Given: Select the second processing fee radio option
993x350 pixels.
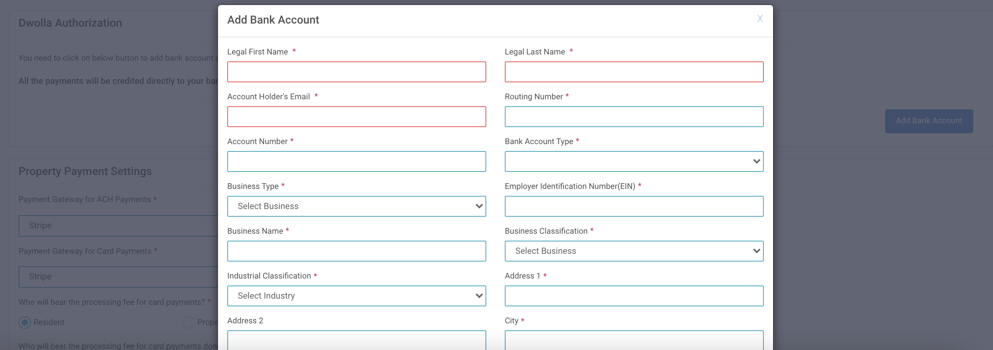Looking at the screenshot, I should [188, 322].
